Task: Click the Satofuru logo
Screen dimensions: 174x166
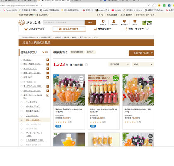Action: 29,22
